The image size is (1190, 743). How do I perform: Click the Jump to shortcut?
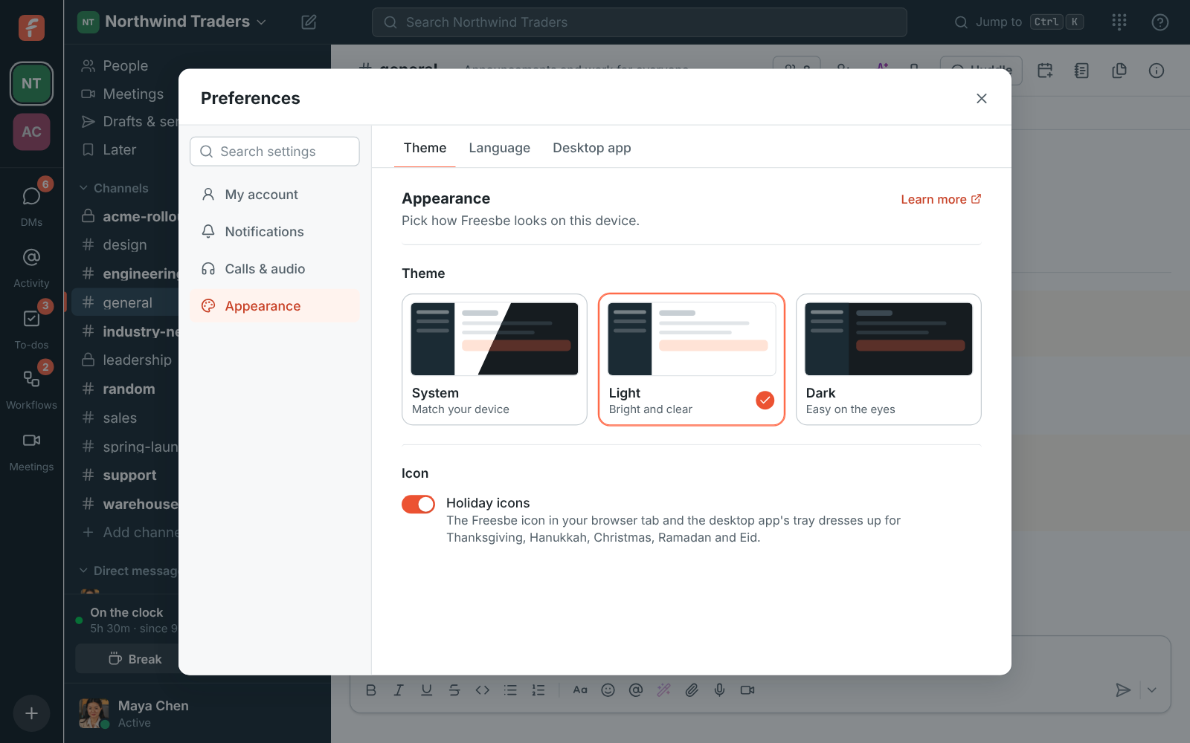click(1019, 22)
